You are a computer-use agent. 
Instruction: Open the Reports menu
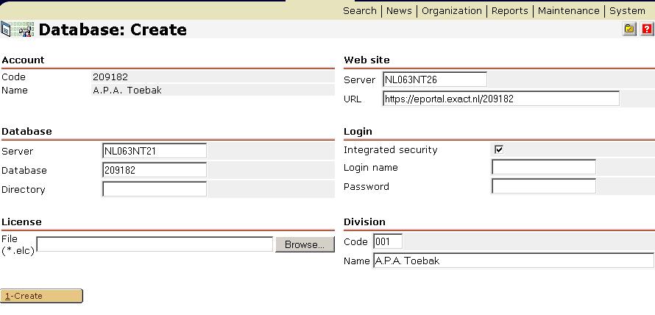tap(510, 10)
